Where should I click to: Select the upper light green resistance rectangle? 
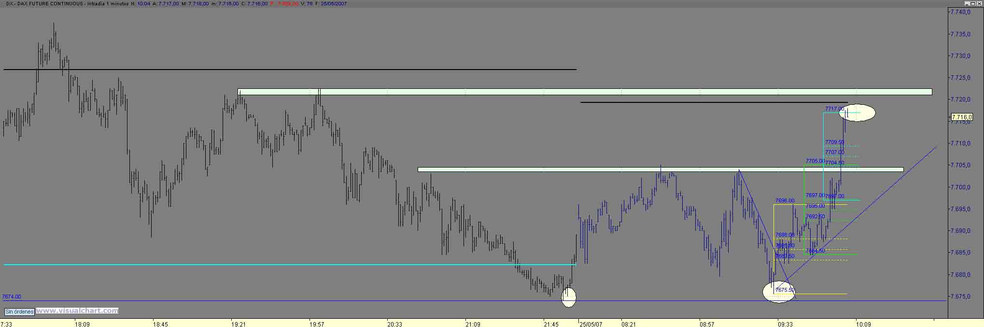(585, 92)
